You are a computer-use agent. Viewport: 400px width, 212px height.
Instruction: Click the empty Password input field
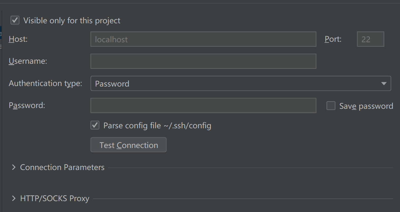point(203,105)
